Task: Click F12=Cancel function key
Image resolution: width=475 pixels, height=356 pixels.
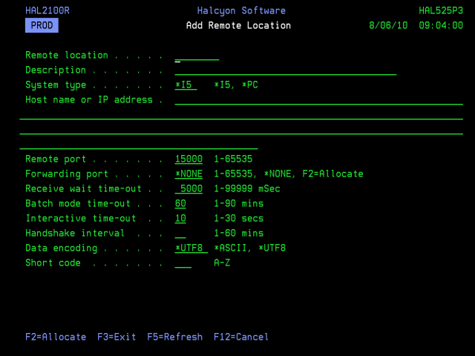Action: [x=241, y=337]
